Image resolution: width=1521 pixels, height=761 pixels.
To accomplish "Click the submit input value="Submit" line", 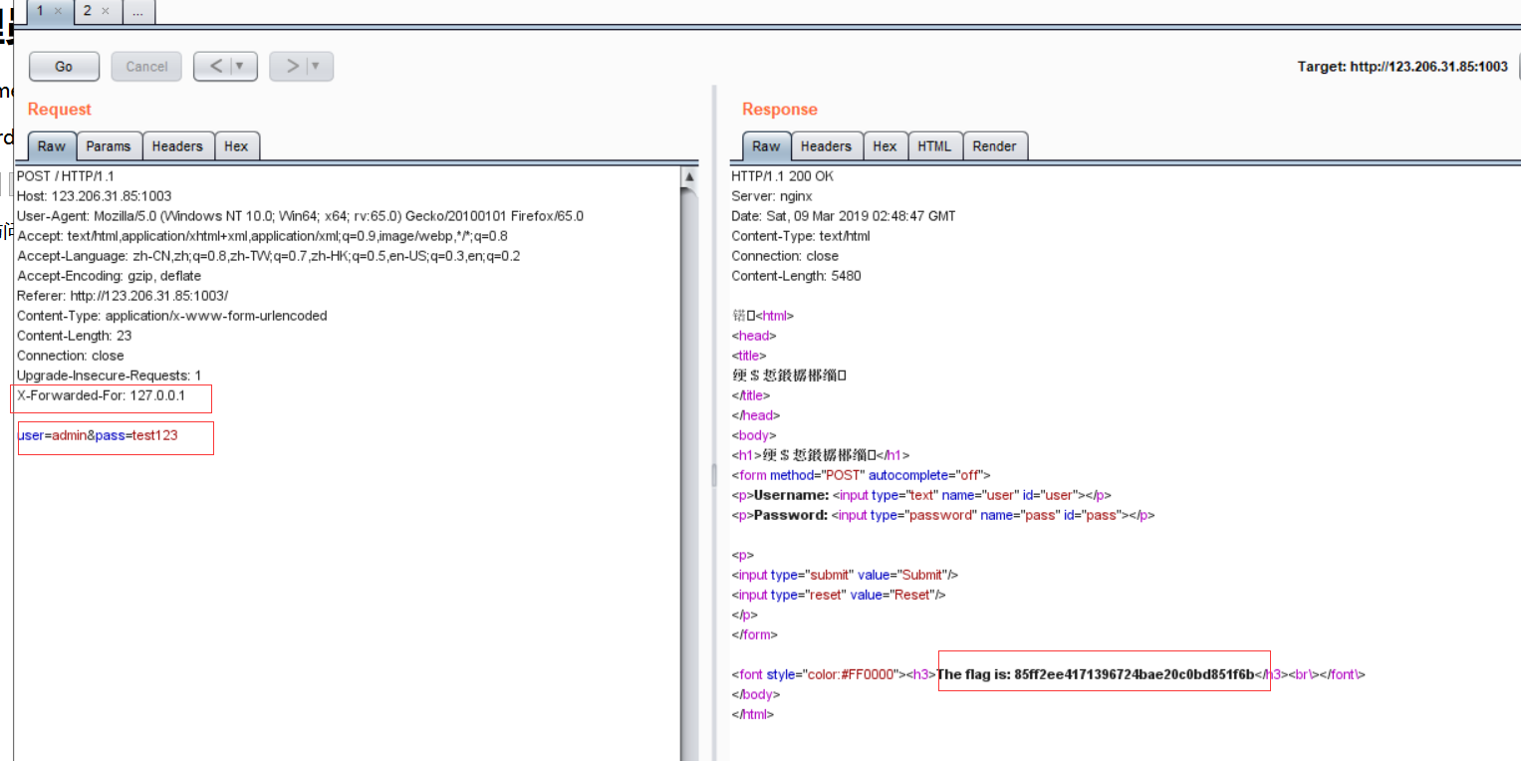I will [845, 575].
